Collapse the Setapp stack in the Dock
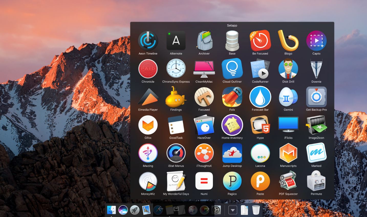The image size is (367, 217). (x=233, y=210)
